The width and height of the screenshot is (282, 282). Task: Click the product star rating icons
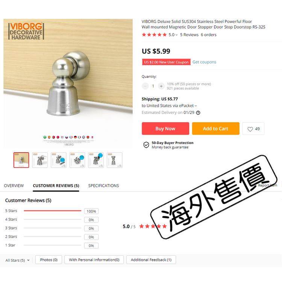154,35
